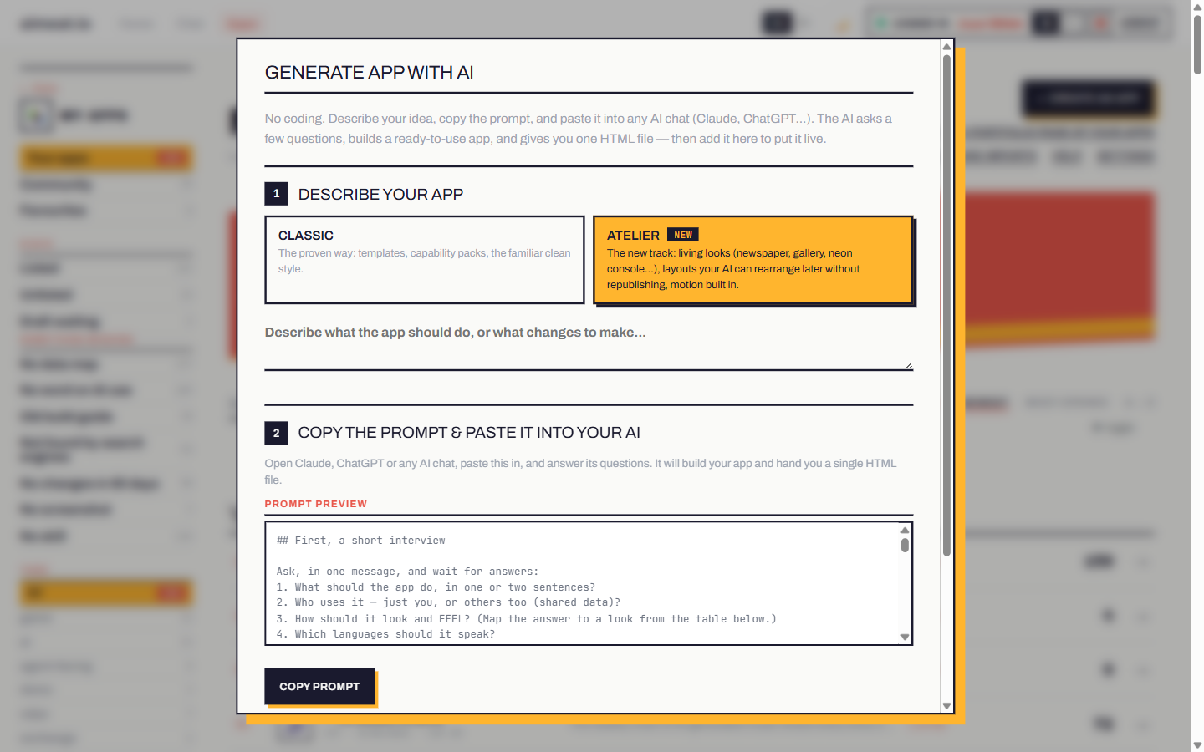Click the COPY PROMPT button

tap(319, 686)
